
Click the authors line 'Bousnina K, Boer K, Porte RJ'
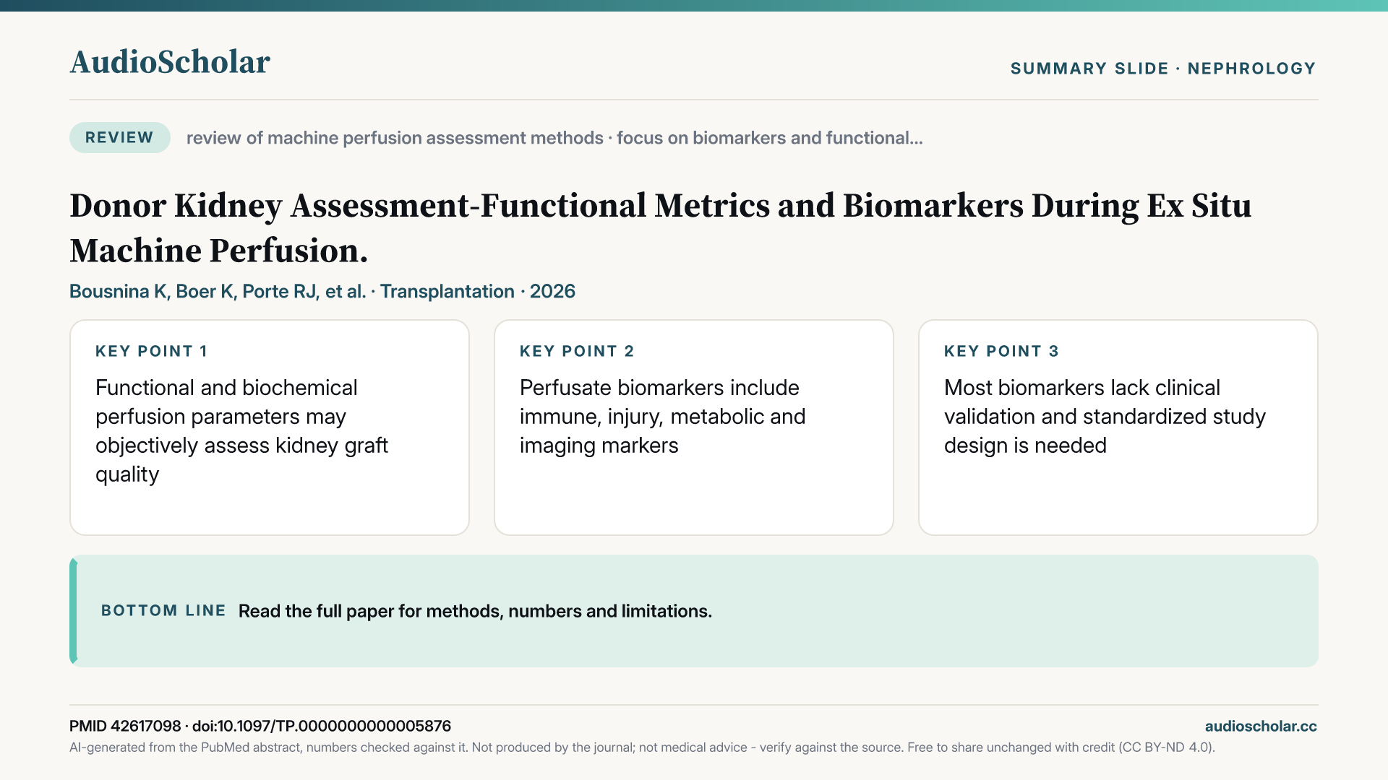(322, 291)
